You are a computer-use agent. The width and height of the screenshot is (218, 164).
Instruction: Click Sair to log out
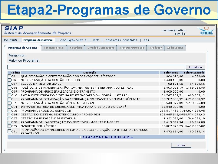click(147, 40)
